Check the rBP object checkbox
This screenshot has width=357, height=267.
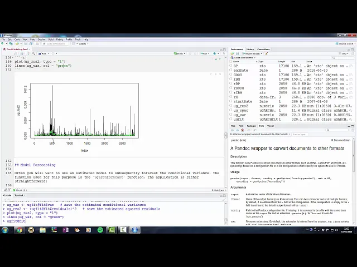coord(230,83)
